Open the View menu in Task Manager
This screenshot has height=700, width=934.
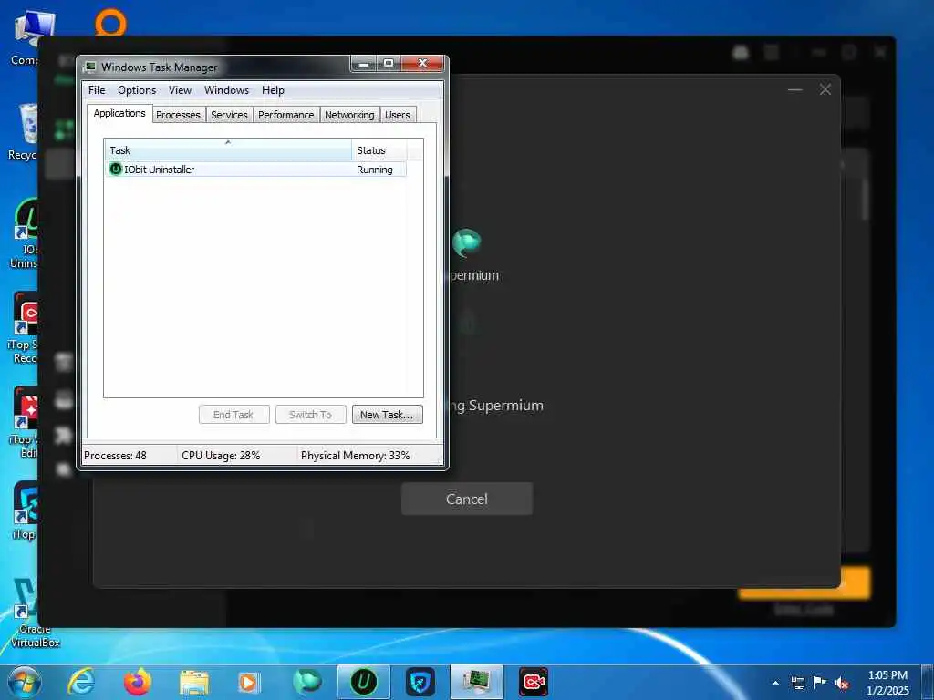[x=180, y=90]
